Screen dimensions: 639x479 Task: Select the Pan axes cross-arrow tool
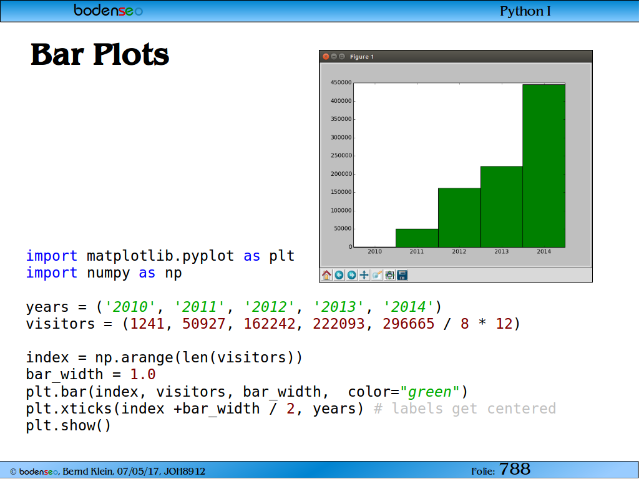click(x=364, y=275)
